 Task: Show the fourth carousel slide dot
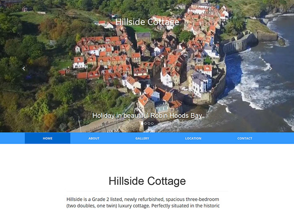coord(152,123)
